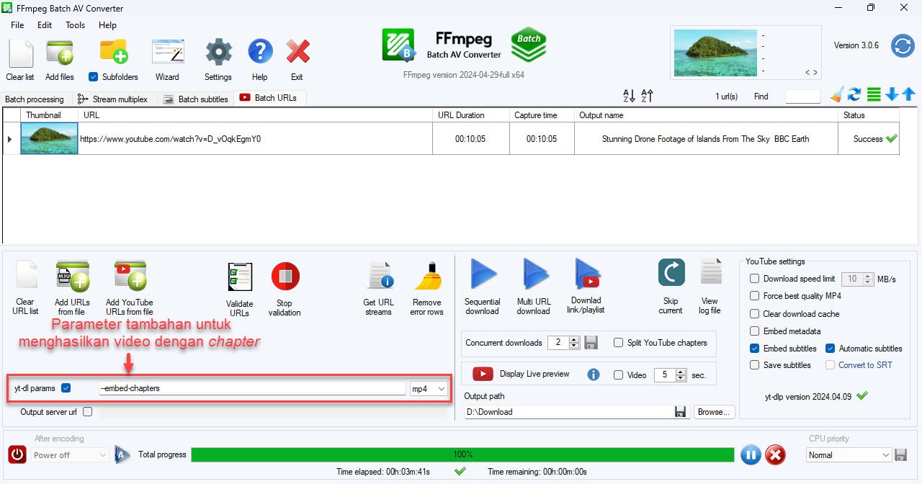Pause the total progress
Image resolution: width=922 pixels, height=484 pixels.
750,454
